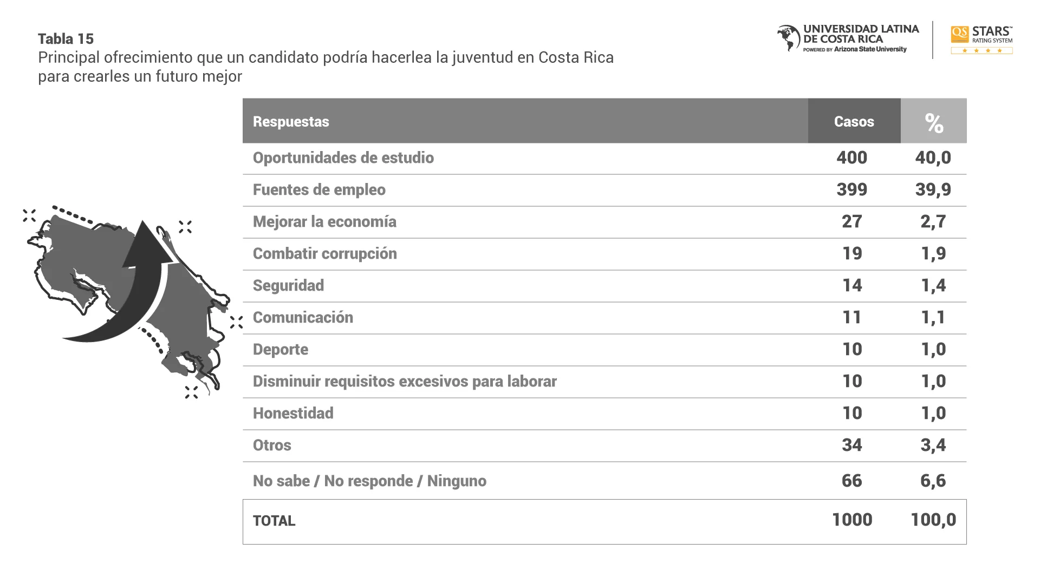Select the No sabe / No responde row
The height and width of the screenshot is (583, 1040).
tap(369, 481)
